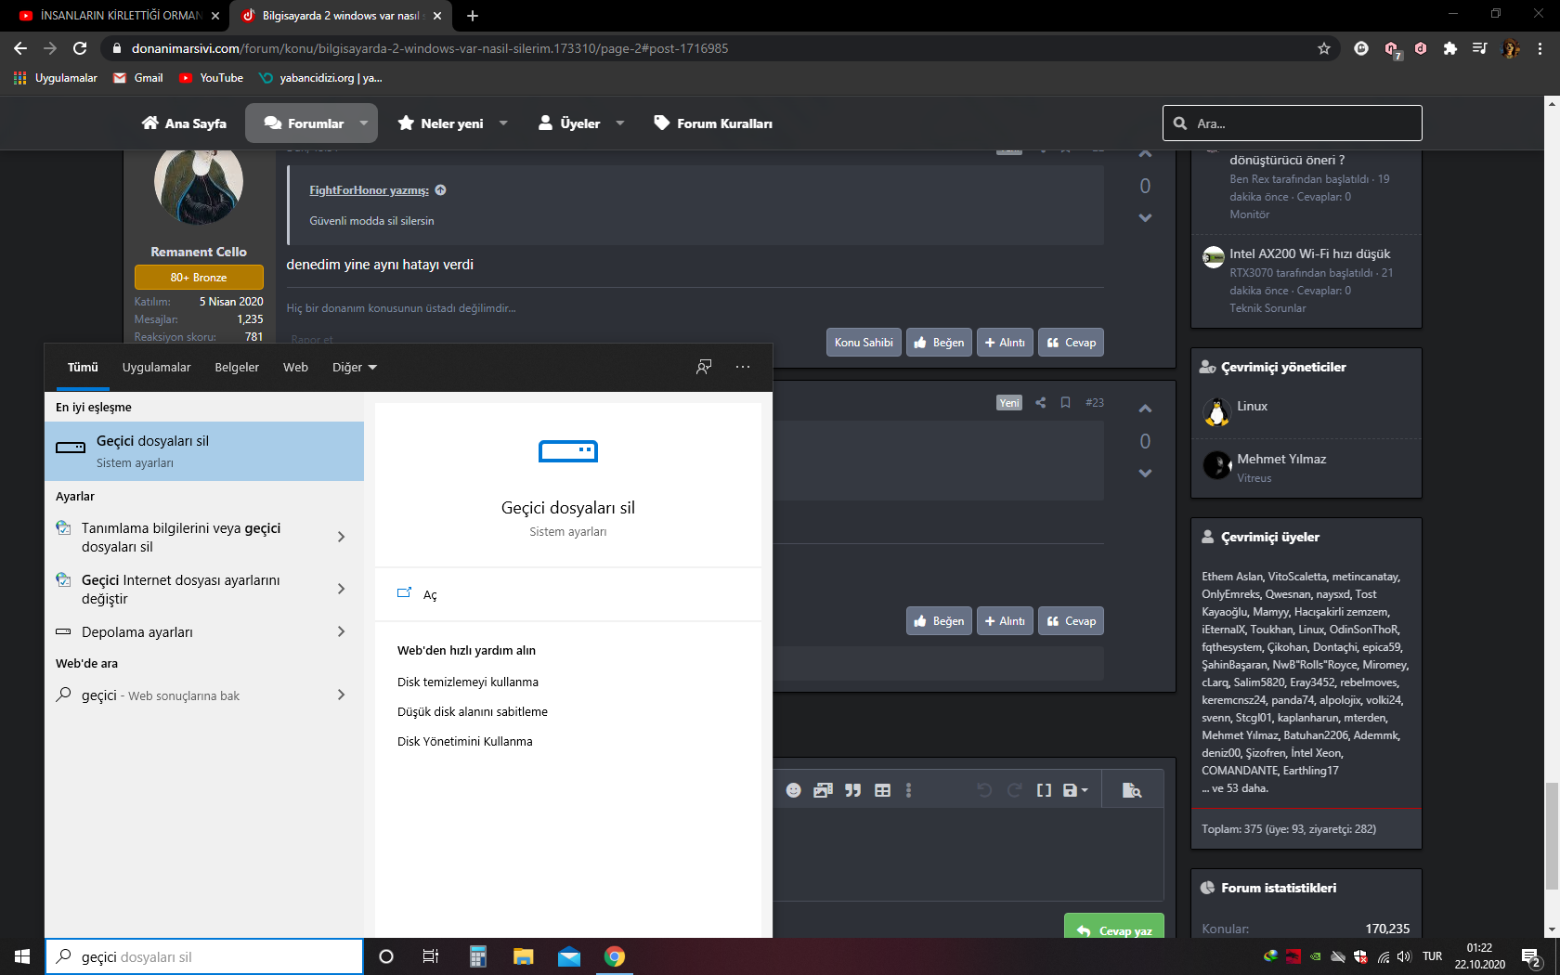Click the forum Ara search field
This screenshot has width=1560, height=975.
1293,123
